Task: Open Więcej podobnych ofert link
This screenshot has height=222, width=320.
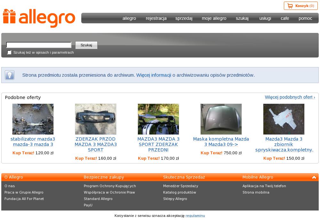Action: coord(290,97)
